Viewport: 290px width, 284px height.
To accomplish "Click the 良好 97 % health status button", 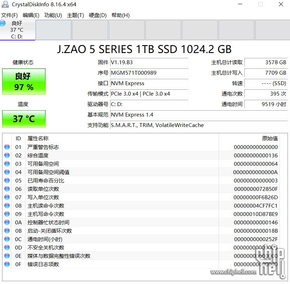I will point(24,81).
